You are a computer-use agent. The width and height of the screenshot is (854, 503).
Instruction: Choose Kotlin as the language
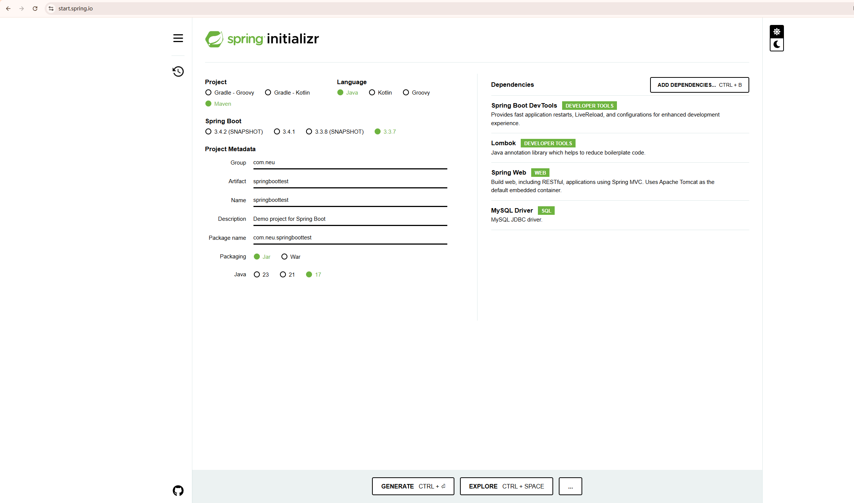pyautogui.click(x=372, y=92)
